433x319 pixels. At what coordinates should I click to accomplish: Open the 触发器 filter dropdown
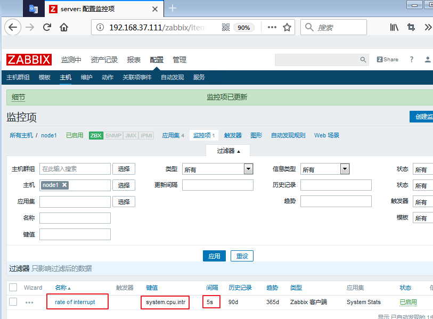click(423, 202)
